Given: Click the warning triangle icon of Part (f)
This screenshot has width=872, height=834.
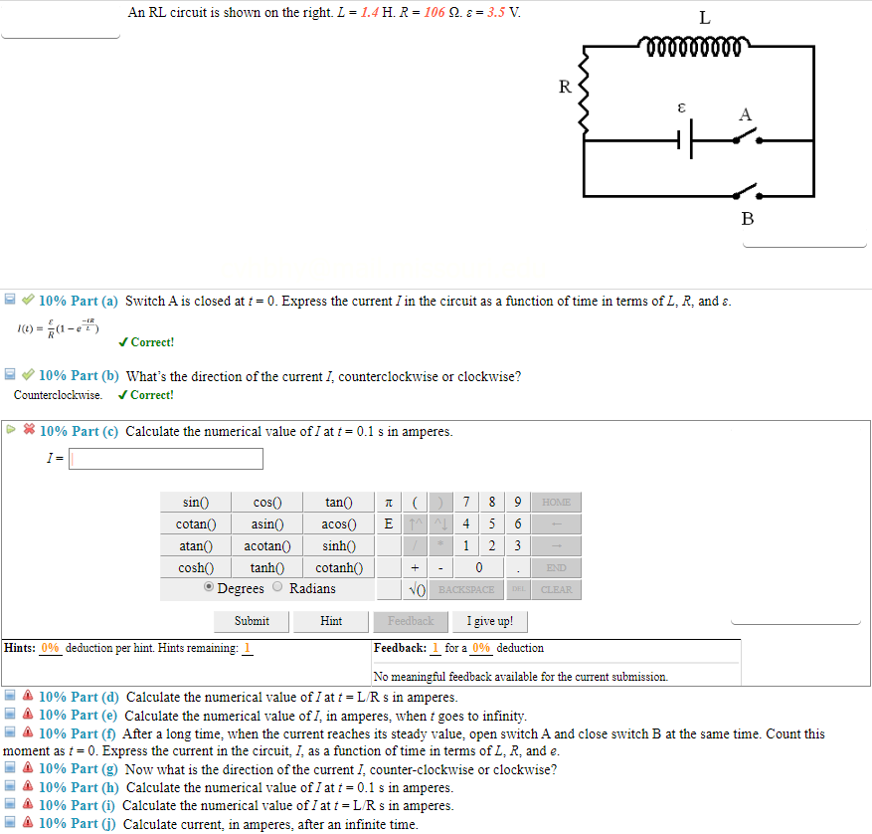Looking at the screenshot, I should point(28,731).
